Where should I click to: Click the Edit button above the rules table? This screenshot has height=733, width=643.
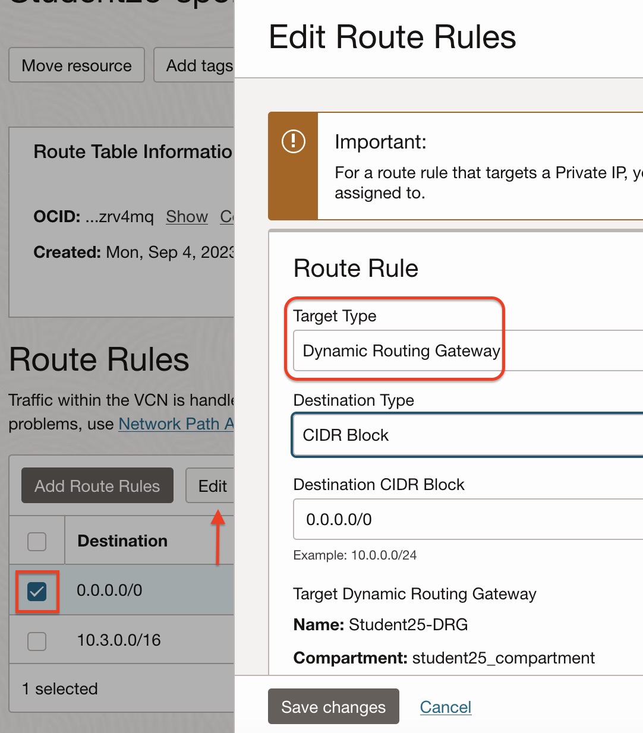pos(210,486)
